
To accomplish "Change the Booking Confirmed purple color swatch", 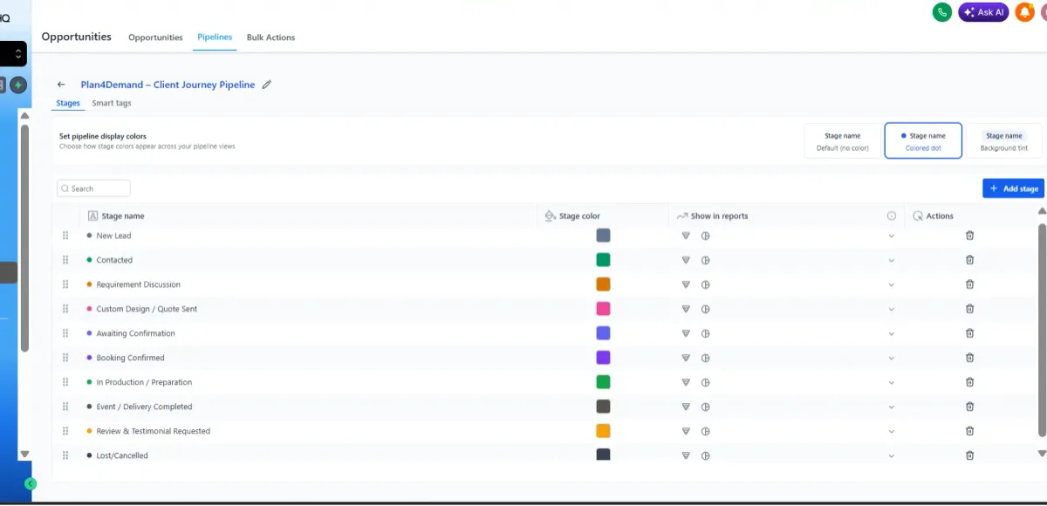I will click(x=603, y=358).
